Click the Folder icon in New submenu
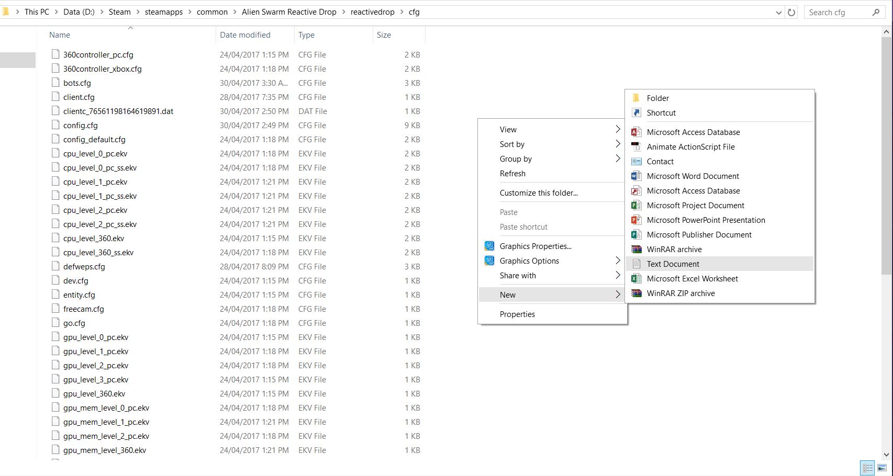The width and height of the screenshot is (893, 476). click(x=636, y=98)
